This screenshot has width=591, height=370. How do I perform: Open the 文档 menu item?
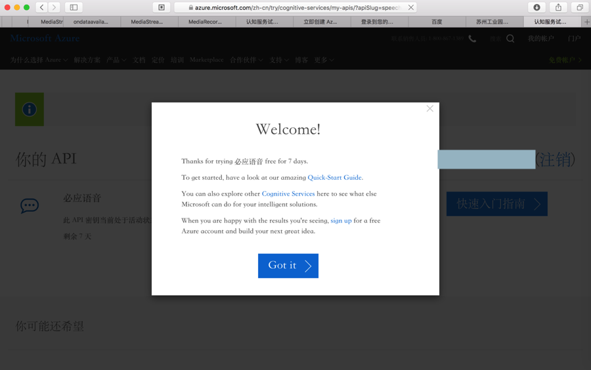click(x=139, y=60)
